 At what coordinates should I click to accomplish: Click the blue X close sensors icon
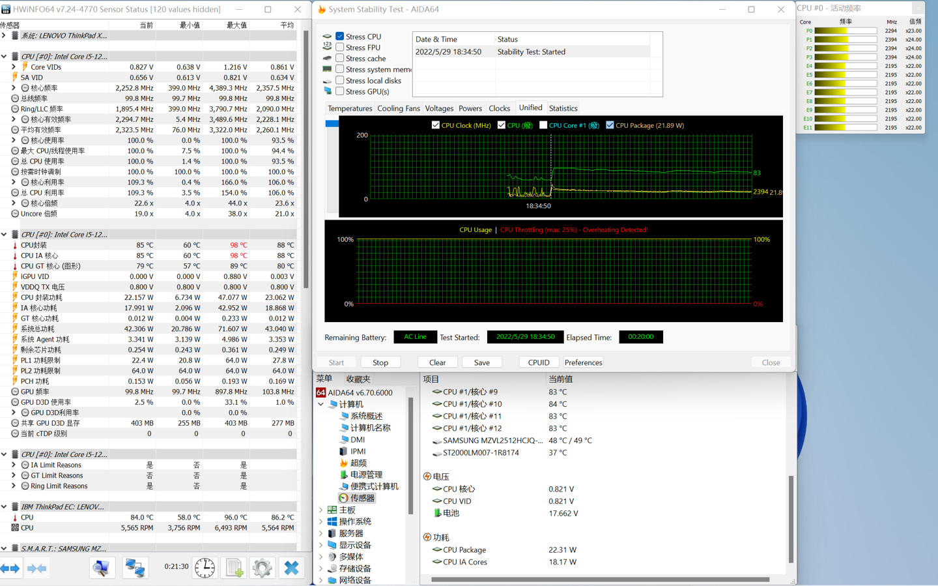(291, 568)
